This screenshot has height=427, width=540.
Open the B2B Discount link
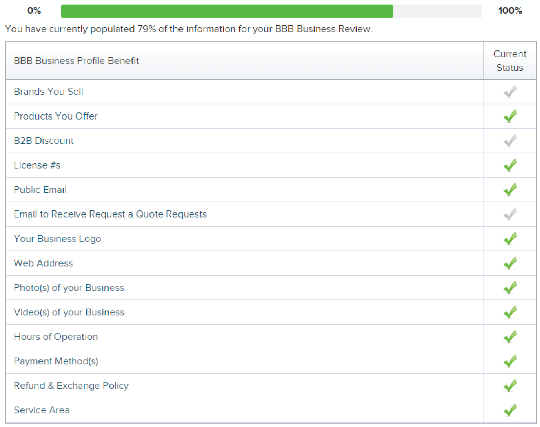click(x=44, y=141)
